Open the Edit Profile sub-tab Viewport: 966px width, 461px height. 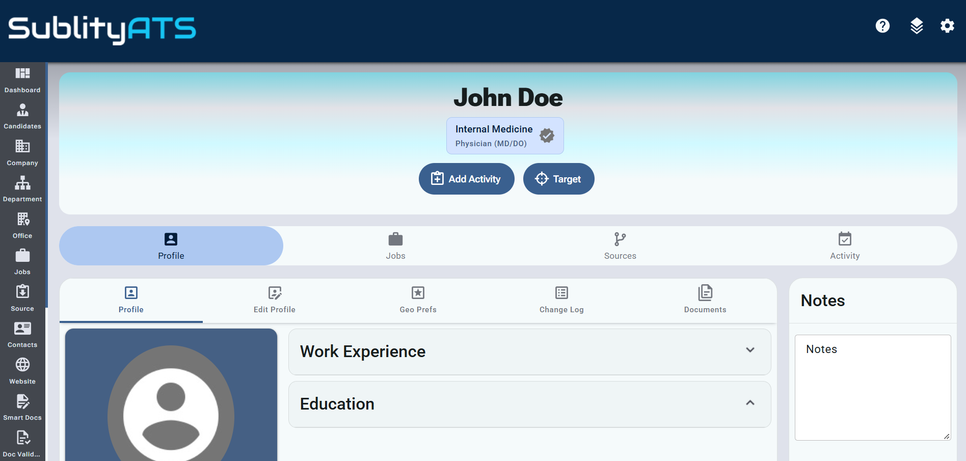[275, 300]
